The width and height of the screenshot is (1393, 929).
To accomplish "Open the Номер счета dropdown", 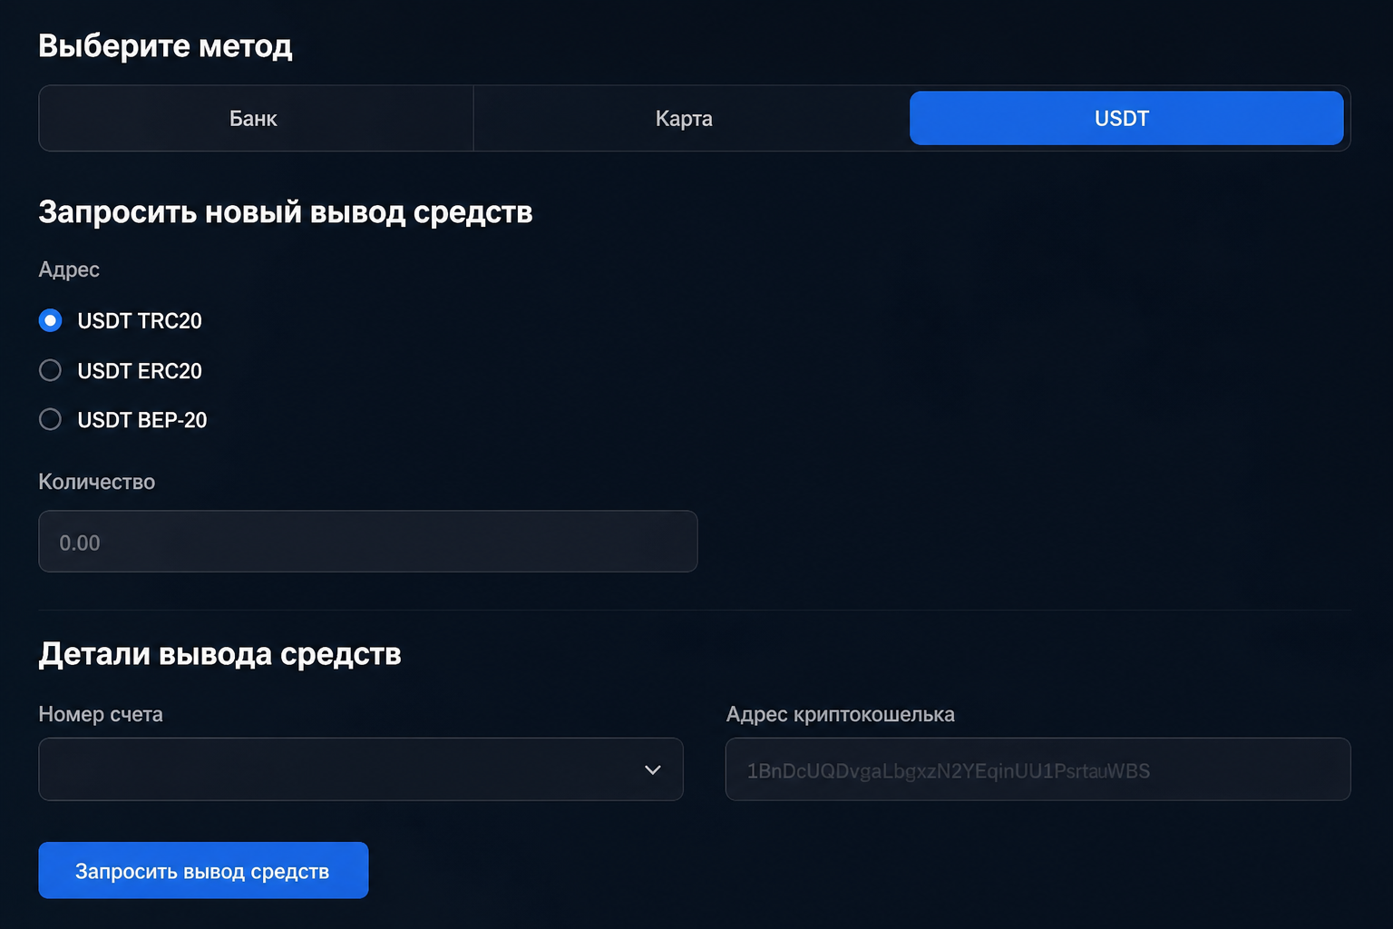I will [x=361, y=769].
